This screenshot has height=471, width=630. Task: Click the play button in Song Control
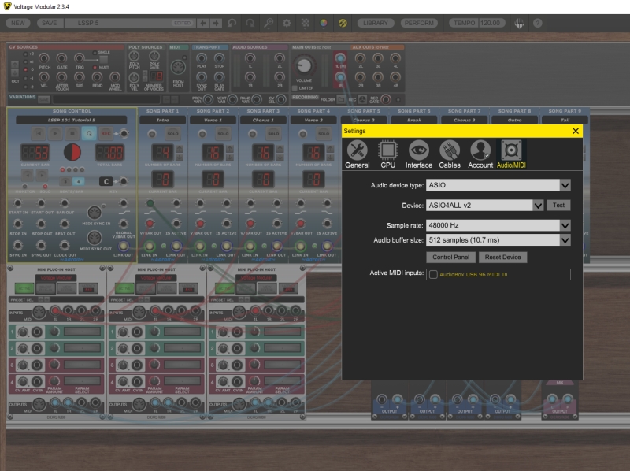point(55,133)
